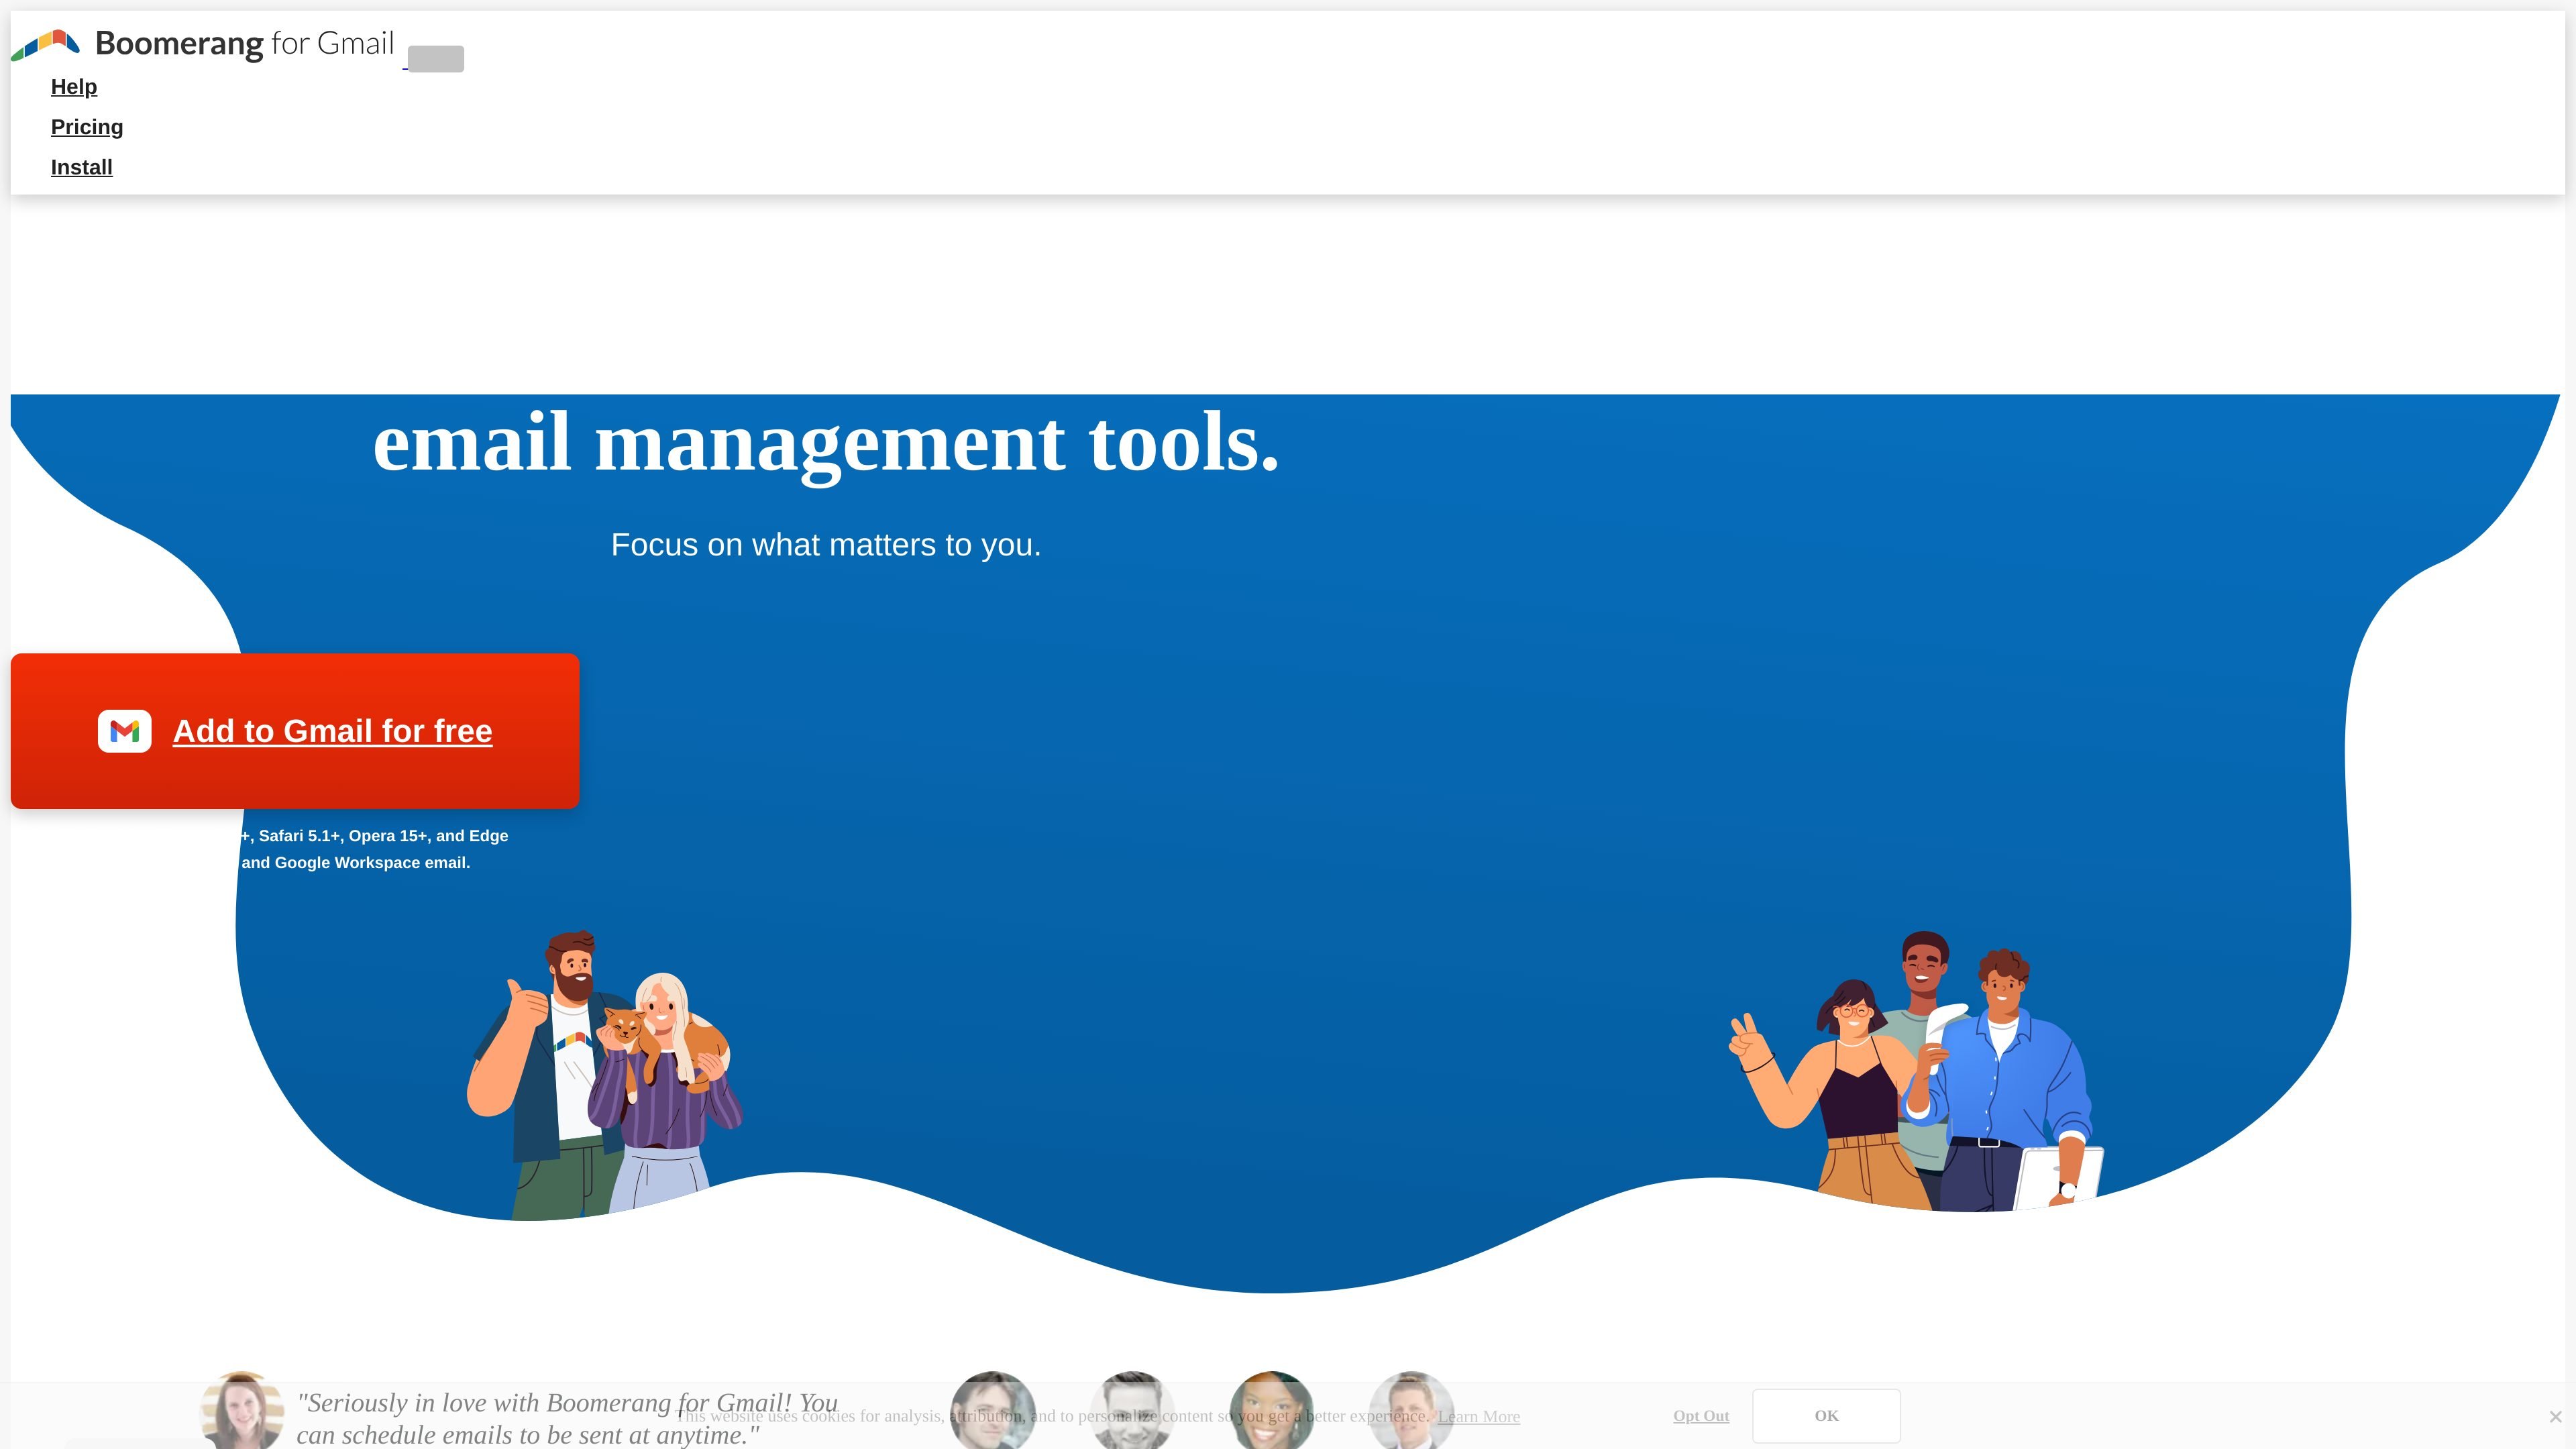Screen dimensions: 2576x1449
Task: Pick the testimonial avatar of the dark-haired woman
Action: [1271, 1411]
